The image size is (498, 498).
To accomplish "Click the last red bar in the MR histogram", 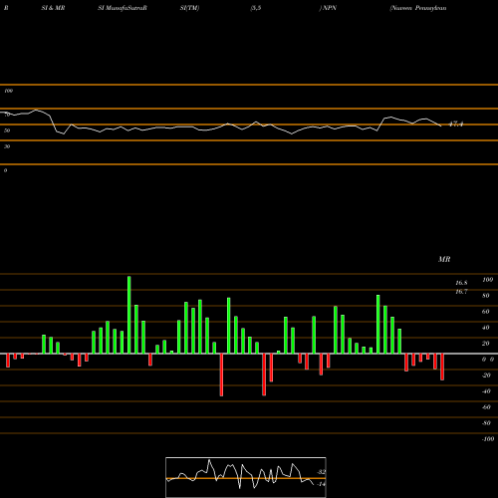I will click(442, 367).
